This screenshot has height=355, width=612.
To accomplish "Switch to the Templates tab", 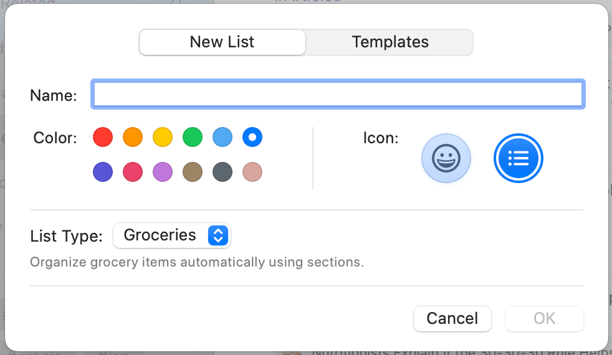I will tap(390, 42).
